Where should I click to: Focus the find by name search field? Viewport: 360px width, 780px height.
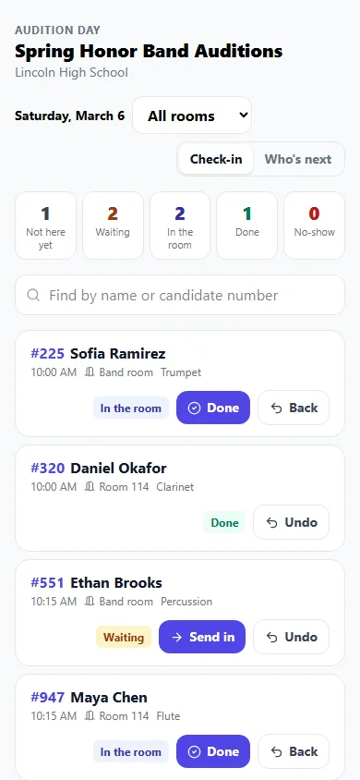(180, 295)
